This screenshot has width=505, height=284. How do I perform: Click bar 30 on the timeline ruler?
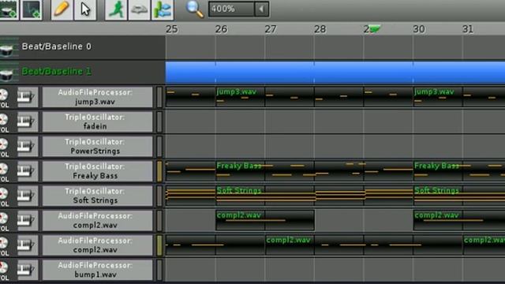[419, 29]
